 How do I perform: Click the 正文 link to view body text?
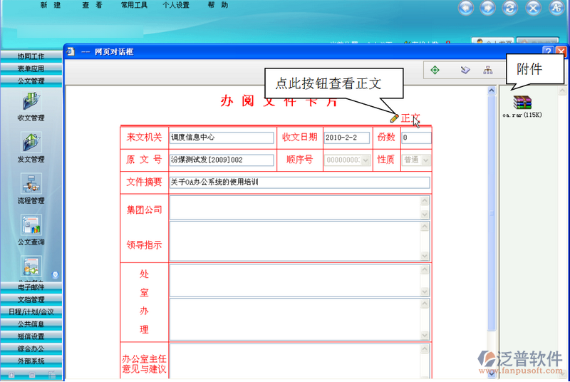pos(410,118)
